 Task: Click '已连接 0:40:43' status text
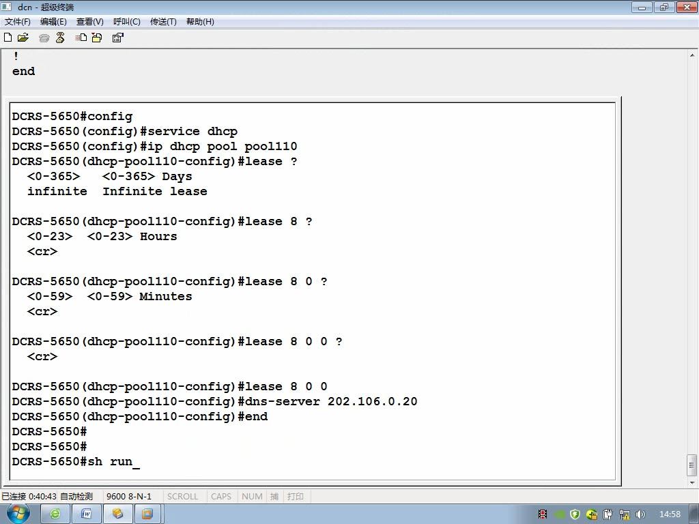coord(29,496)
